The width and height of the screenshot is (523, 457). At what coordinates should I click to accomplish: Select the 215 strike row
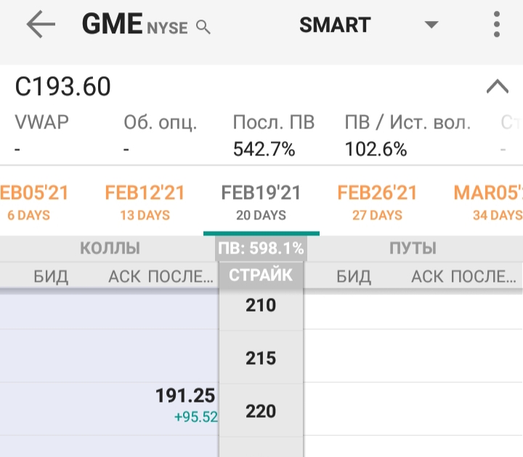coord(261,358)
